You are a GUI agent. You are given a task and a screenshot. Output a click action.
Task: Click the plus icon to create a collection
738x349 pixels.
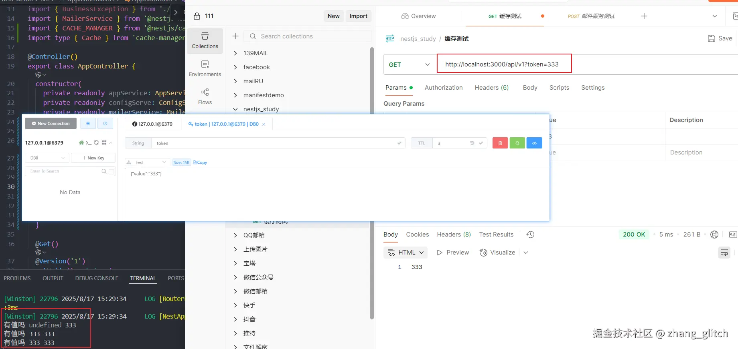pyautogui.click(x=235, y=36)
